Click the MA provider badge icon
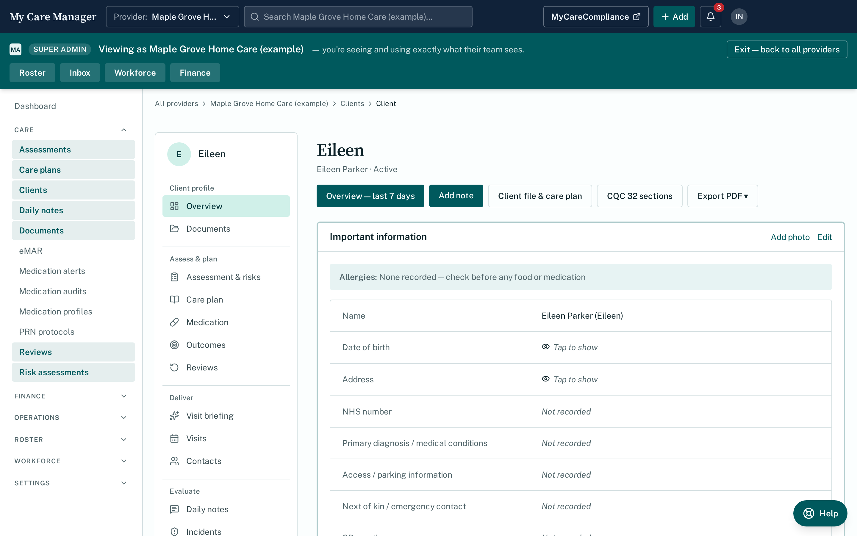This screenshot has height=536, width=857. (15, 49)
